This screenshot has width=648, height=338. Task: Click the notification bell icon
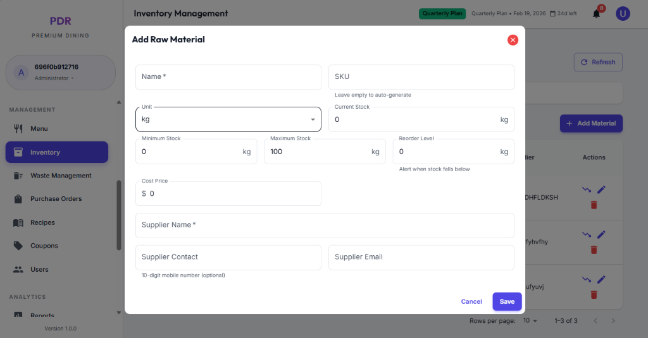click(596, 14)
